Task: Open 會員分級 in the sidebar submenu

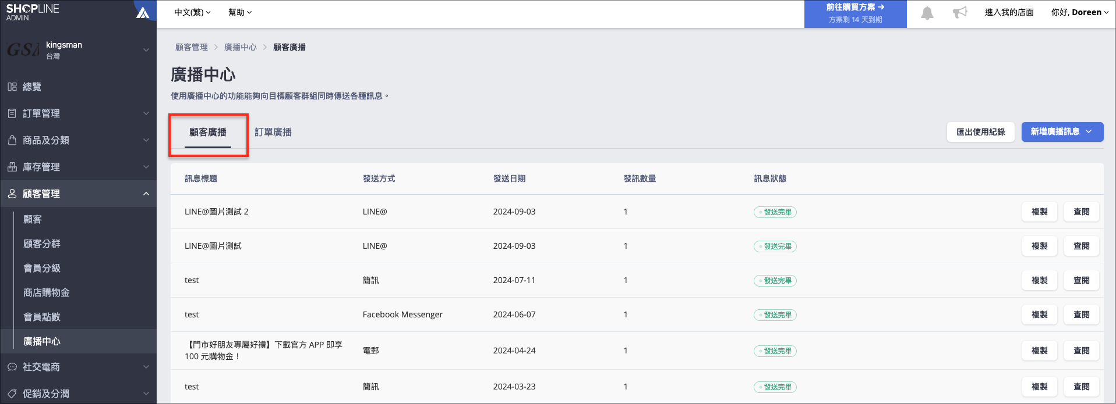Action: tap(42, 268)
